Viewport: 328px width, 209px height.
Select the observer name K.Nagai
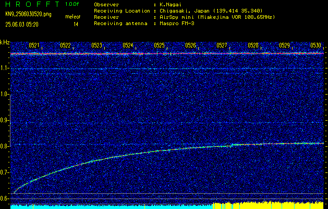(x=171, y=5)
